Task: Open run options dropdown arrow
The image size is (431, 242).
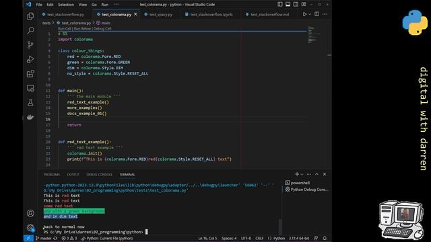Action: tap(310, 14)
